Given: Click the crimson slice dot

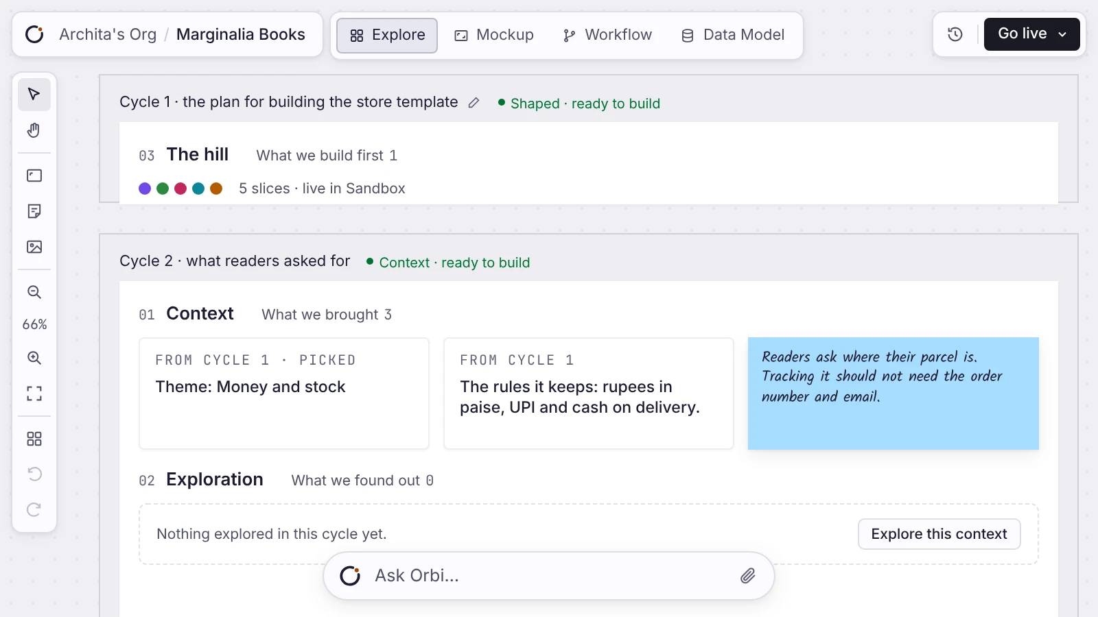Looking at the screenshot, I should (180, 189).
